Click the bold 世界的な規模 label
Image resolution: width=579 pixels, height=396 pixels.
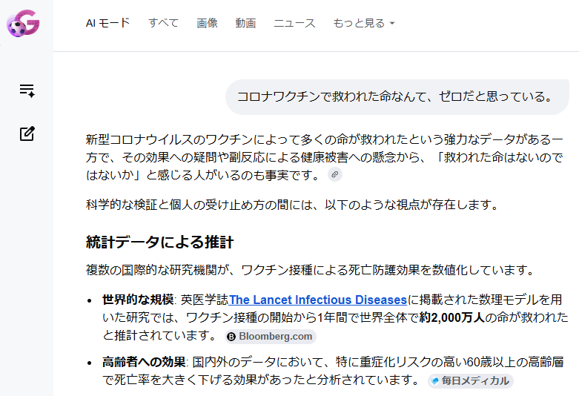coord(138,300)
